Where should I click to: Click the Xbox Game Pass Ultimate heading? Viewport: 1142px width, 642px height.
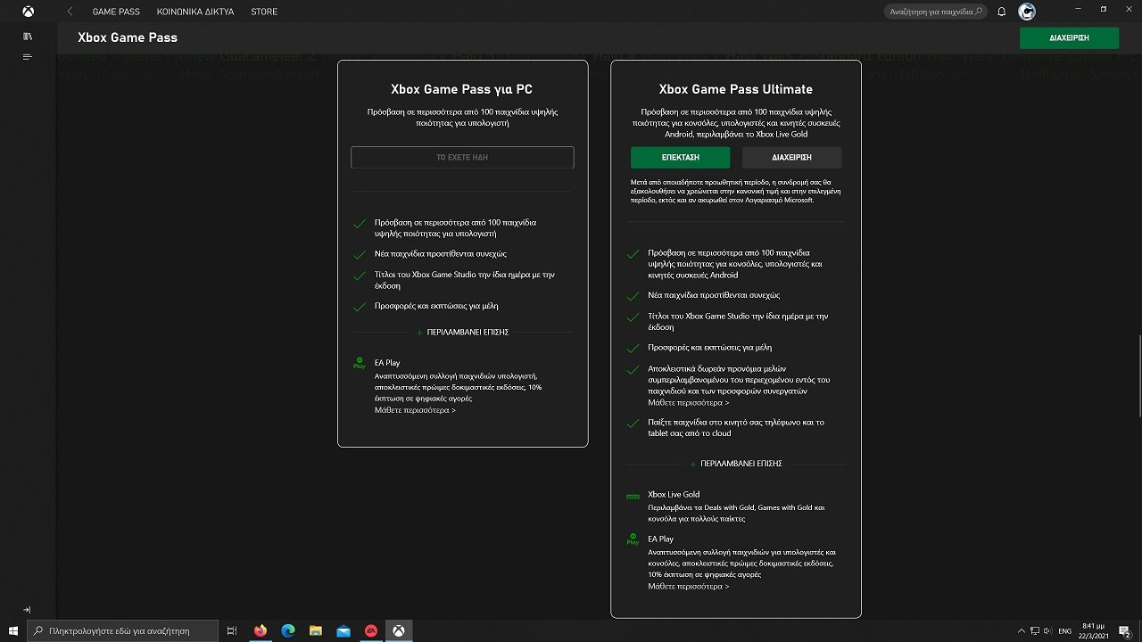(736, 89)
